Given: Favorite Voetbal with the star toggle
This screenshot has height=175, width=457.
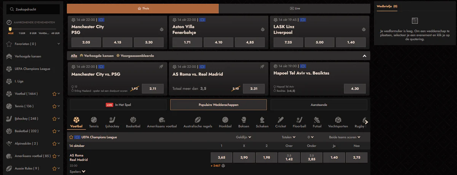Looking at the screenshot, I should 54,94.
